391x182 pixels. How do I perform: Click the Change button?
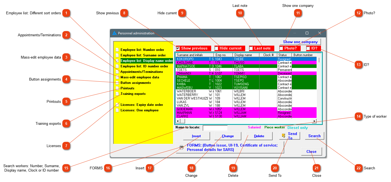228,136
